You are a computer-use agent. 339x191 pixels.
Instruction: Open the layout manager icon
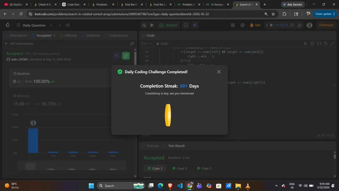(233, 25)
